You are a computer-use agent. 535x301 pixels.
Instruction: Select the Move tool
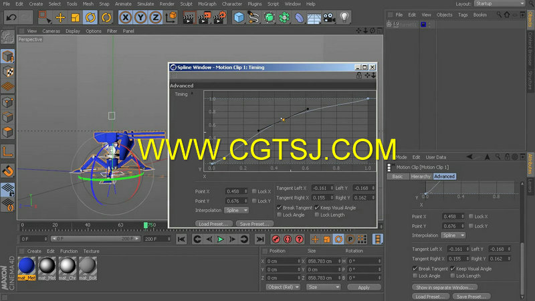(60, 17)
